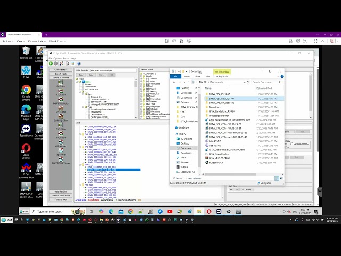Viewport: 341px width, 256px height.
Task: Open the Home tab in File Explorer
Action: (186, 76)
